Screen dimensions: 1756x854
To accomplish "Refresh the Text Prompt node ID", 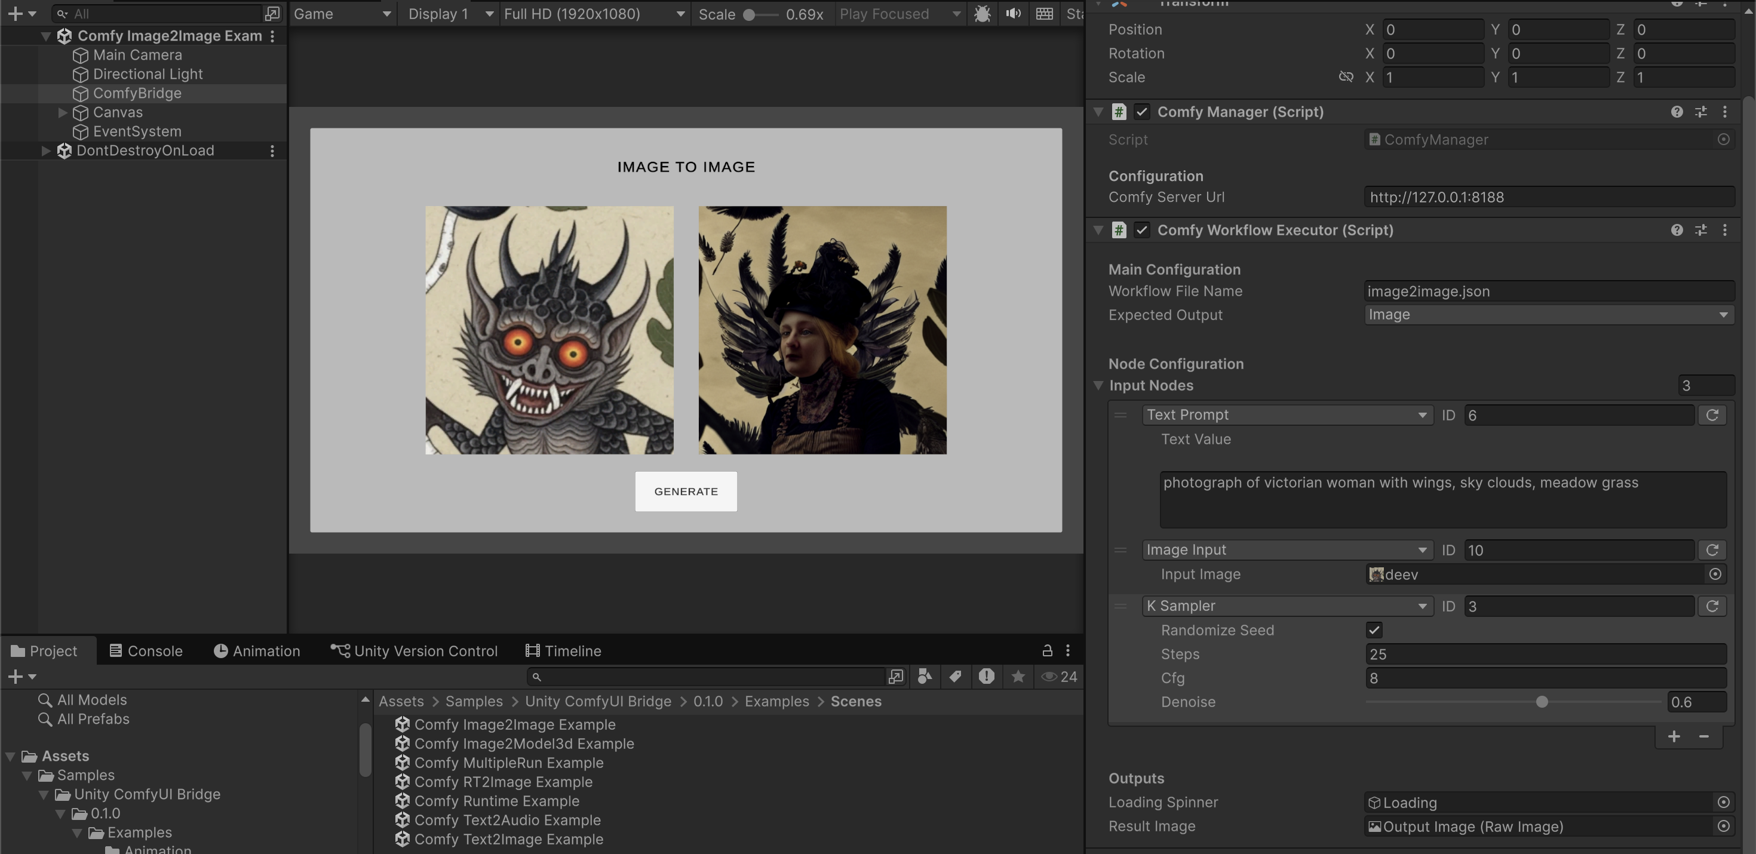I will pos(1712,415).
